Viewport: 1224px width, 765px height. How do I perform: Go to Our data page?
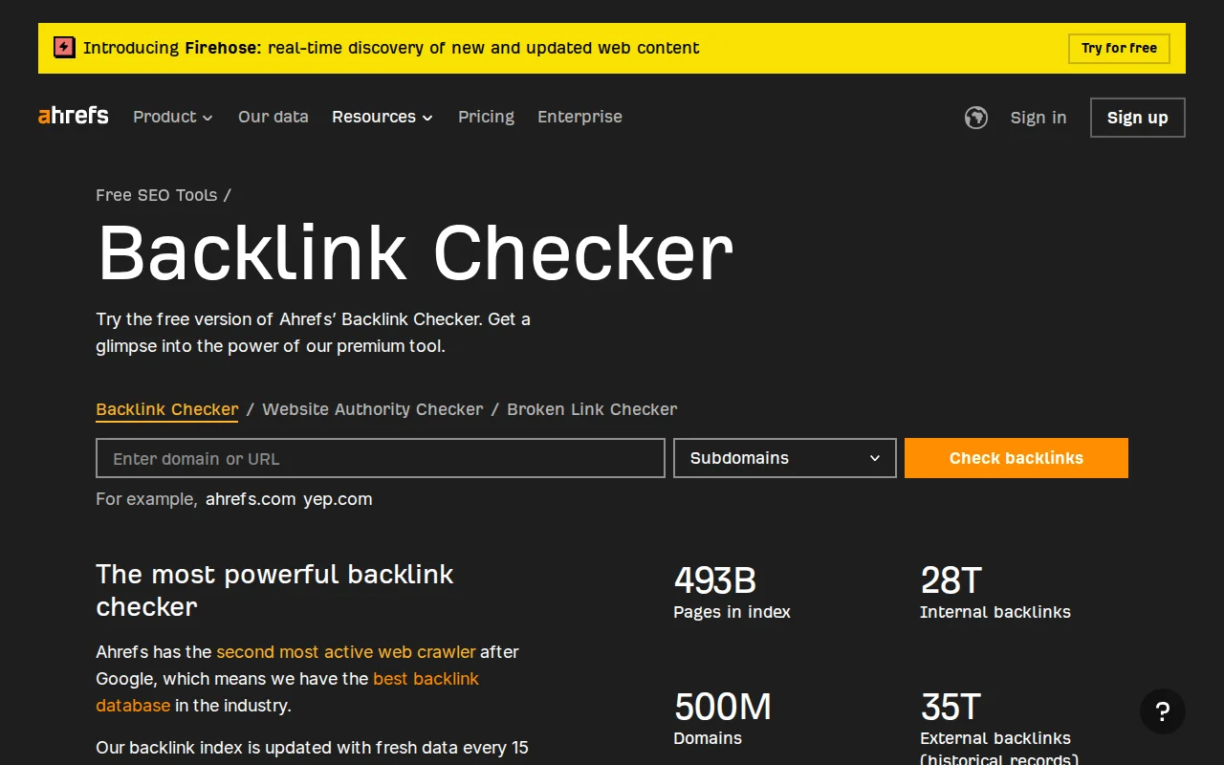pyautogui.click(x=273, y=117)
